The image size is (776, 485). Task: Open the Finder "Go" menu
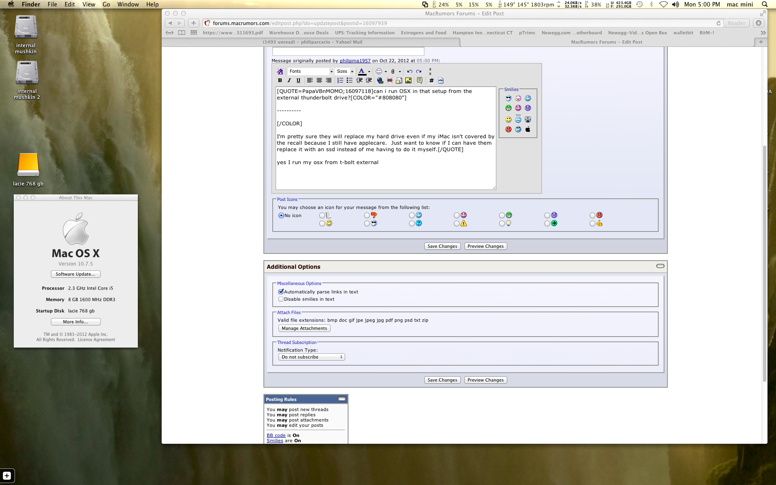tap(106, 4)
